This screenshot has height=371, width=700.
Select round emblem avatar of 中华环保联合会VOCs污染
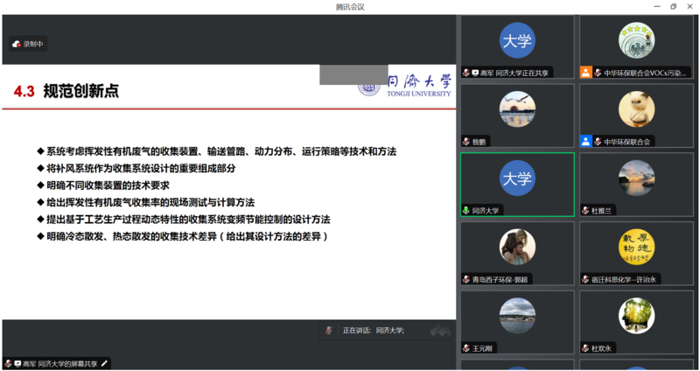pos(636,40)
